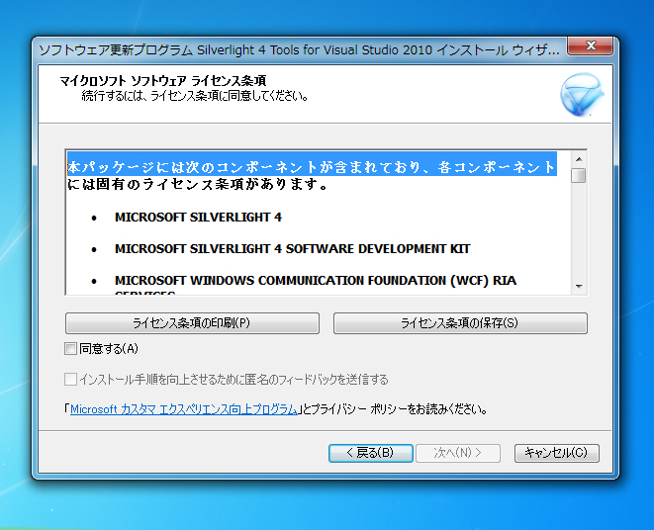Select SILVERLIGHT 4 SOFTWARE DEVELOPMENT KIT line
This screenshot has height=530, width=654.
(293, 249)
